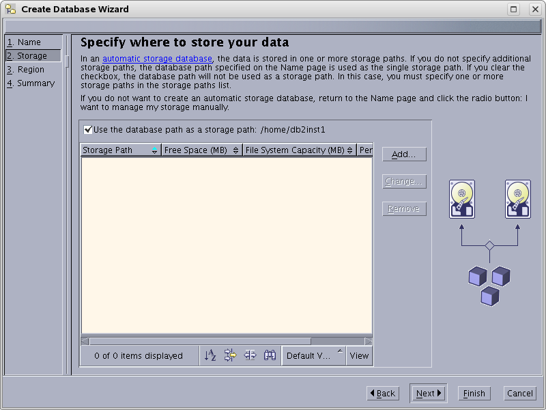Select step 2. Storage
The width and height of the screenshot is (546, 410).
33,56
